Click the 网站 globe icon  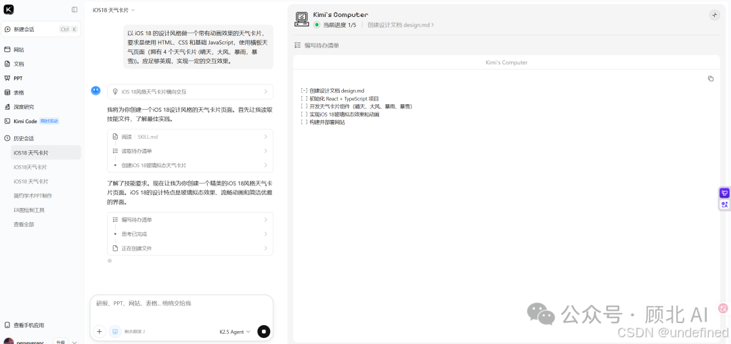7,49
